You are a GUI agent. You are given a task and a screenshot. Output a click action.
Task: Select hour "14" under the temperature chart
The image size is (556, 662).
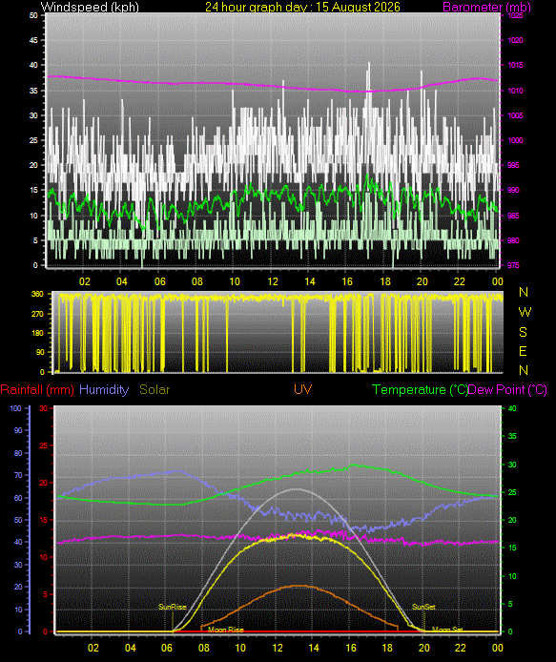click(313, 648)
